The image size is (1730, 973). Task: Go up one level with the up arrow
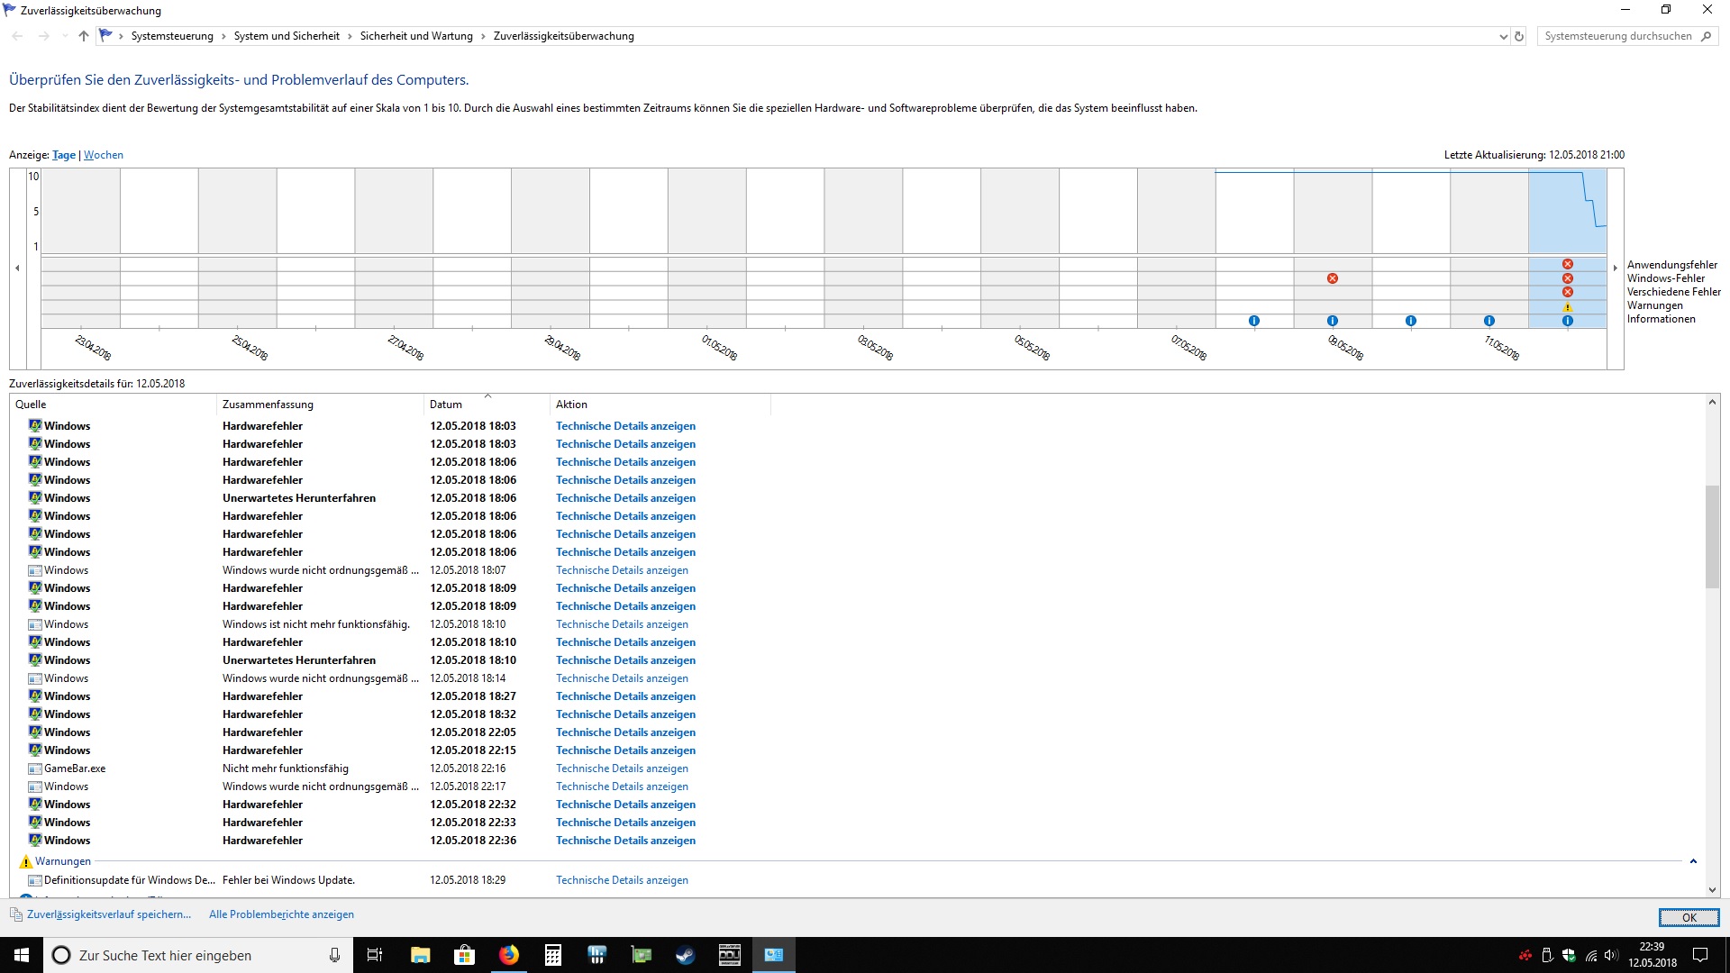(84, 36)
